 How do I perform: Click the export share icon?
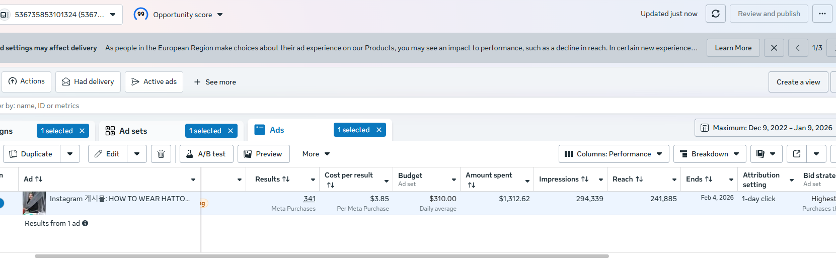click(x=797, y=154)
